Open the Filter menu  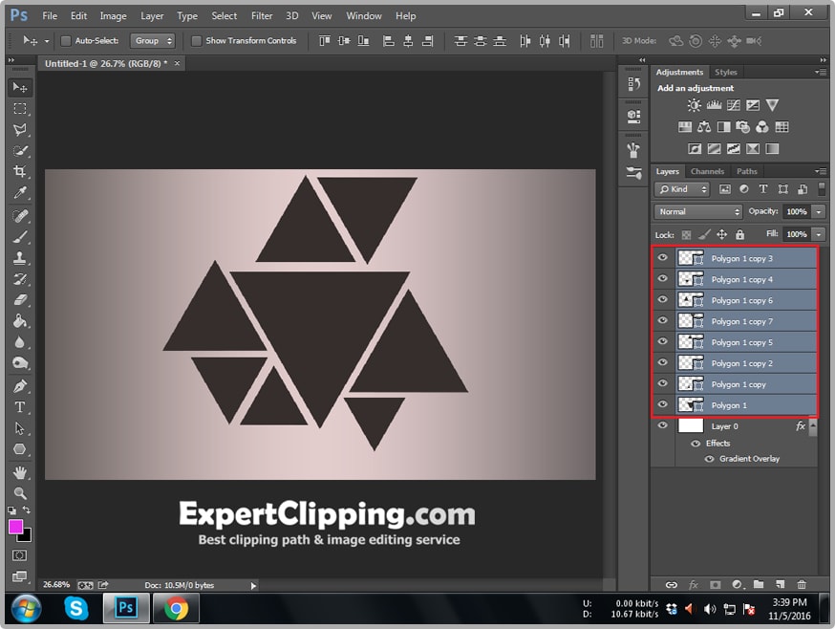pos(262,16)
